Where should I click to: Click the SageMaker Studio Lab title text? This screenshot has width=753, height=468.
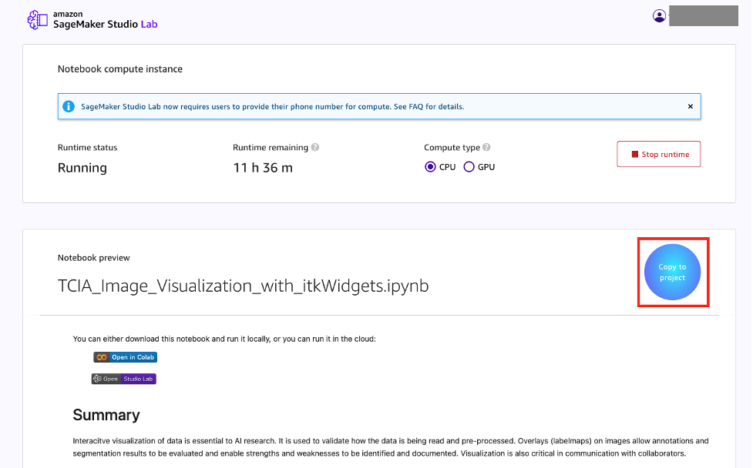[x=105, y=24]
